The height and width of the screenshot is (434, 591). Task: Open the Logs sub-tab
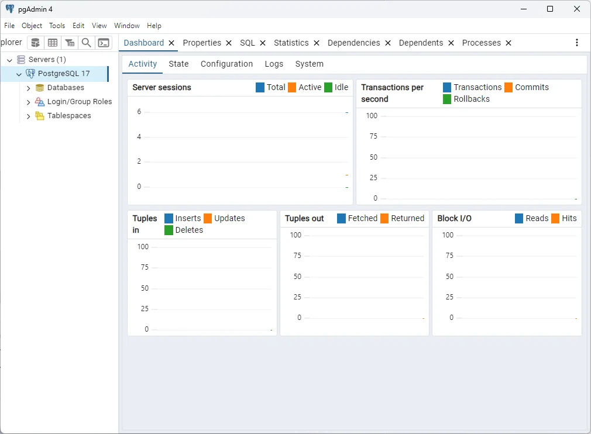click(x=274, y=64)
